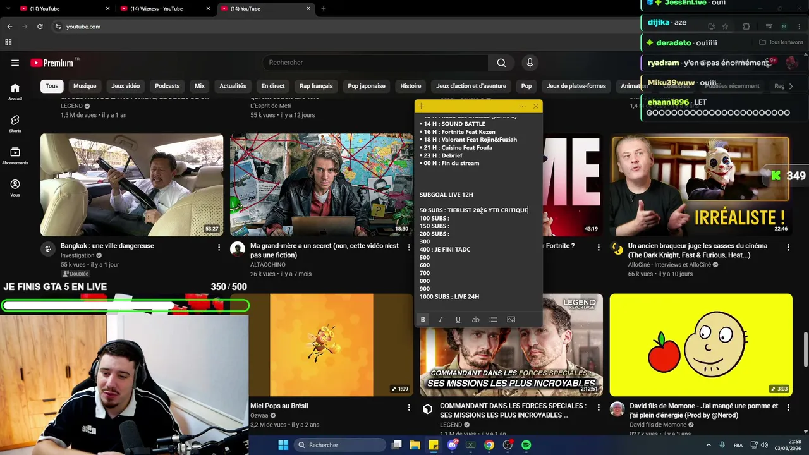Open the ALTACCHINO channel link
The image size is (809, 455).
pyautogui.click(x=268, y=265)
